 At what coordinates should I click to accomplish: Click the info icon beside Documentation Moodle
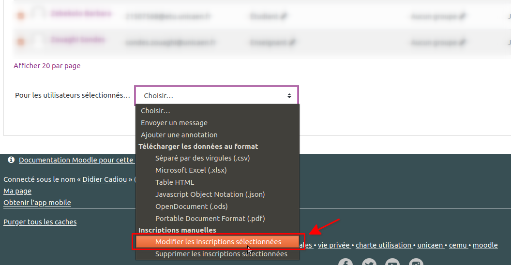point(11,160)
